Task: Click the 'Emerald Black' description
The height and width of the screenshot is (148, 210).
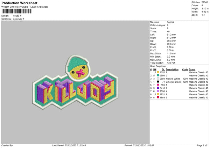Action: tap(173, 82)
